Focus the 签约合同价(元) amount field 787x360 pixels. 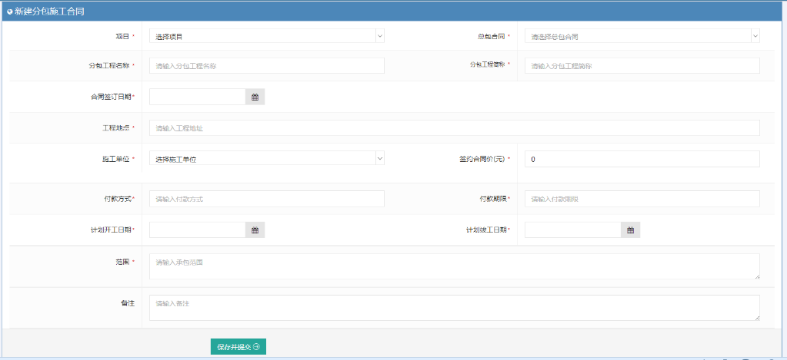(642, 159)
